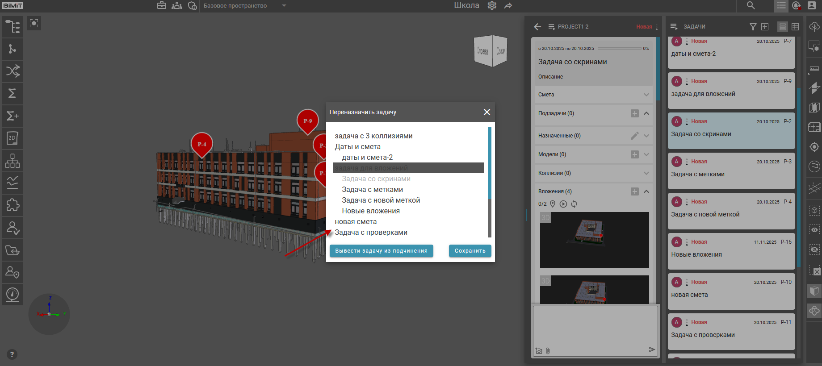822x366 pixels.
Task: Open the 2D drawings sidebar icon
Action: [x=13, y=138]
